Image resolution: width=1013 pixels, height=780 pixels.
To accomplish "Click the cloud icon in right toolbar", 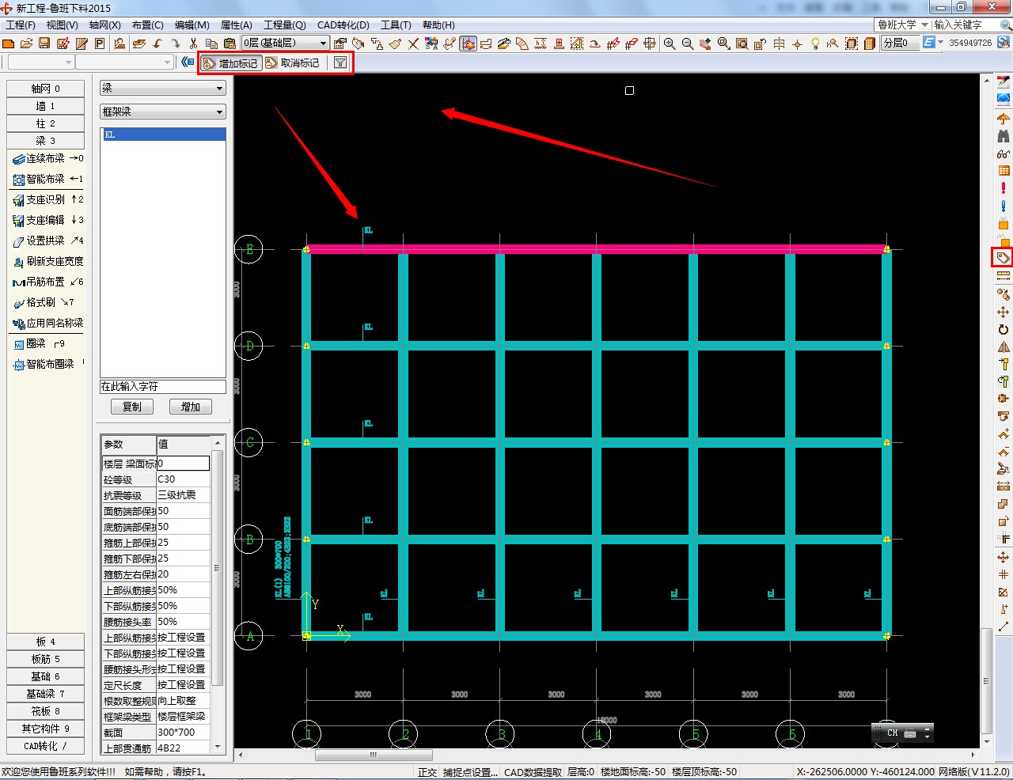I will 1004,99.
